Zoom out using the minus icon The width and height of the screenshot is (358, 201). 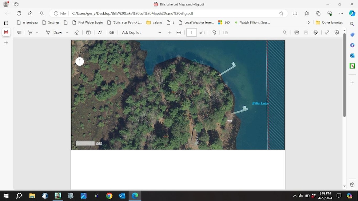click(x=160, y=32)
